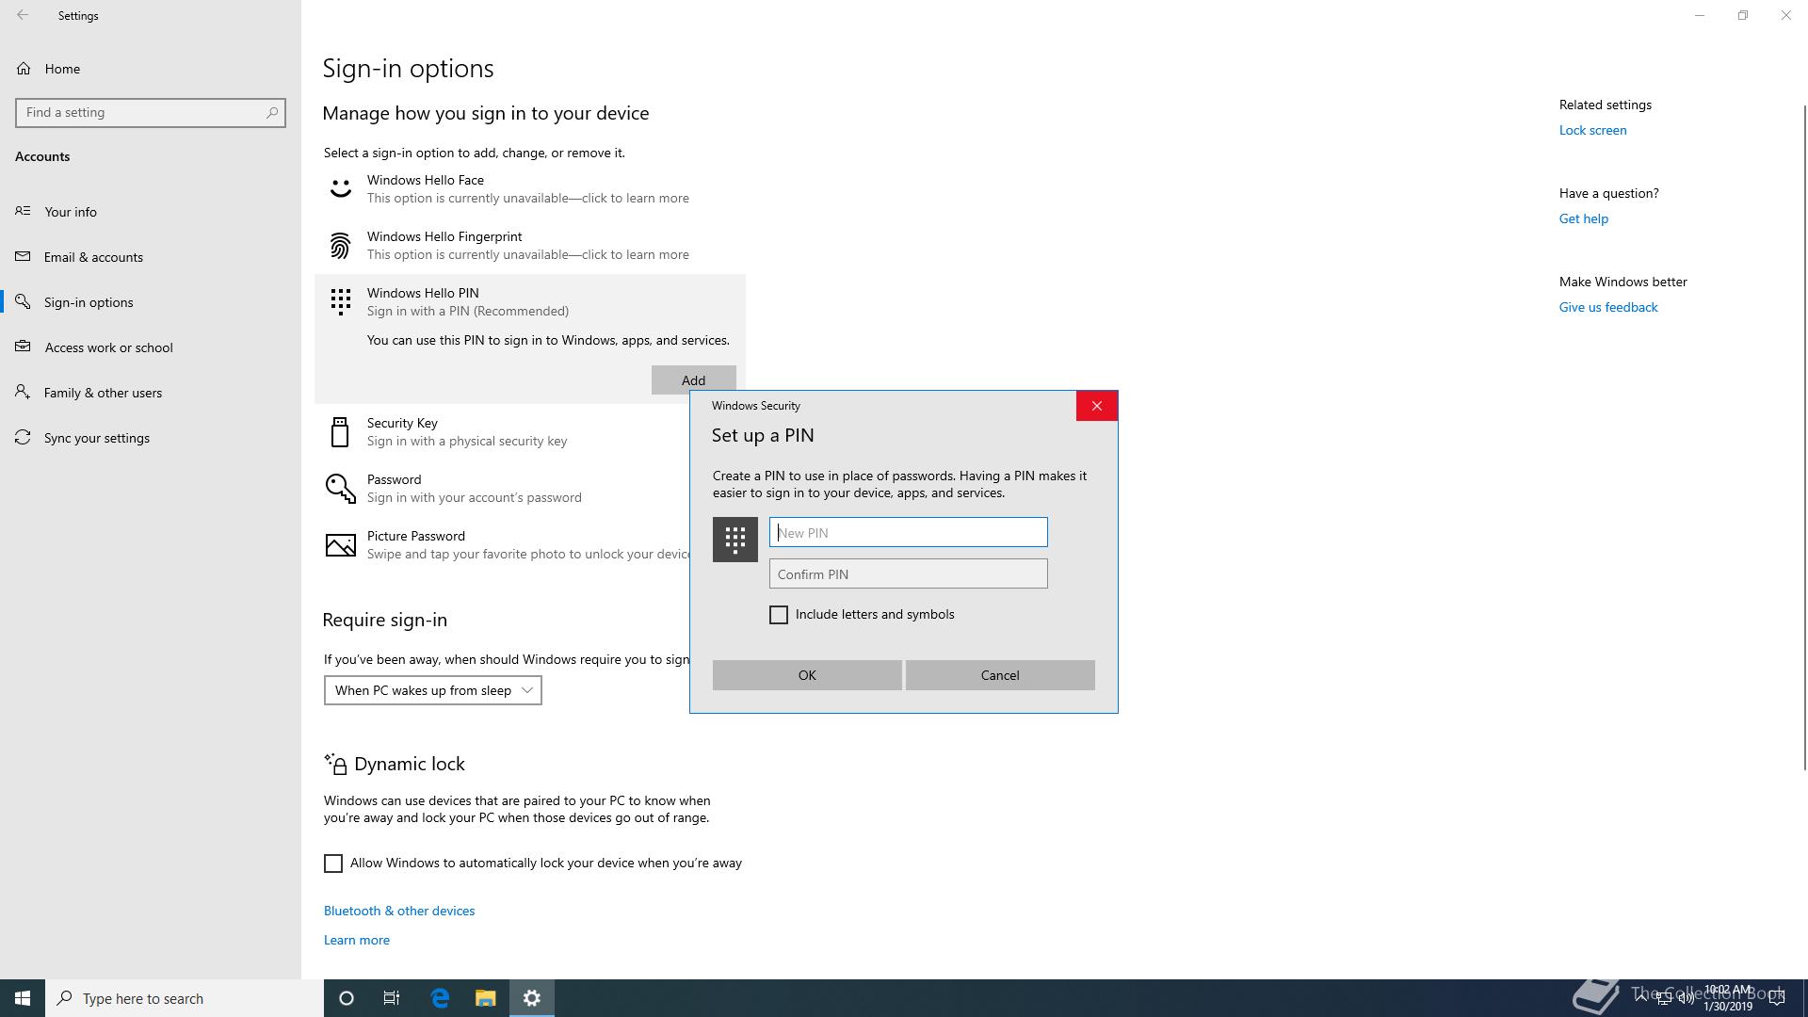This screenshot has height=1017, width=1808.
Task: Click Give us feedback link
Action: [1607, 307]
